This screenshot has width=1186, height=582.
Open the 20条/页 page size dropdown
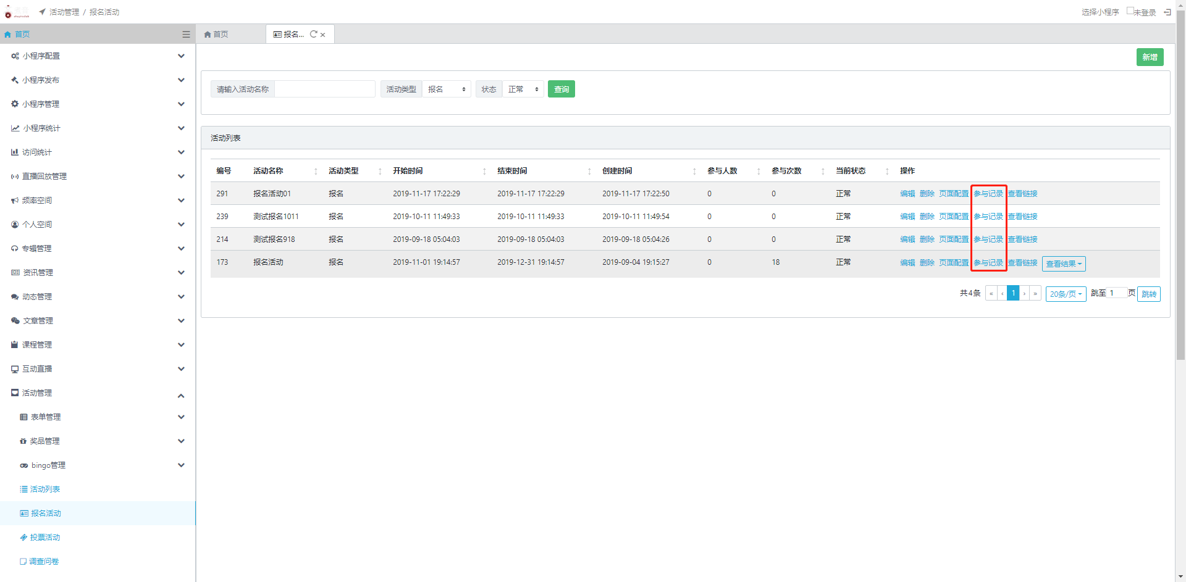click(1066, 294)
